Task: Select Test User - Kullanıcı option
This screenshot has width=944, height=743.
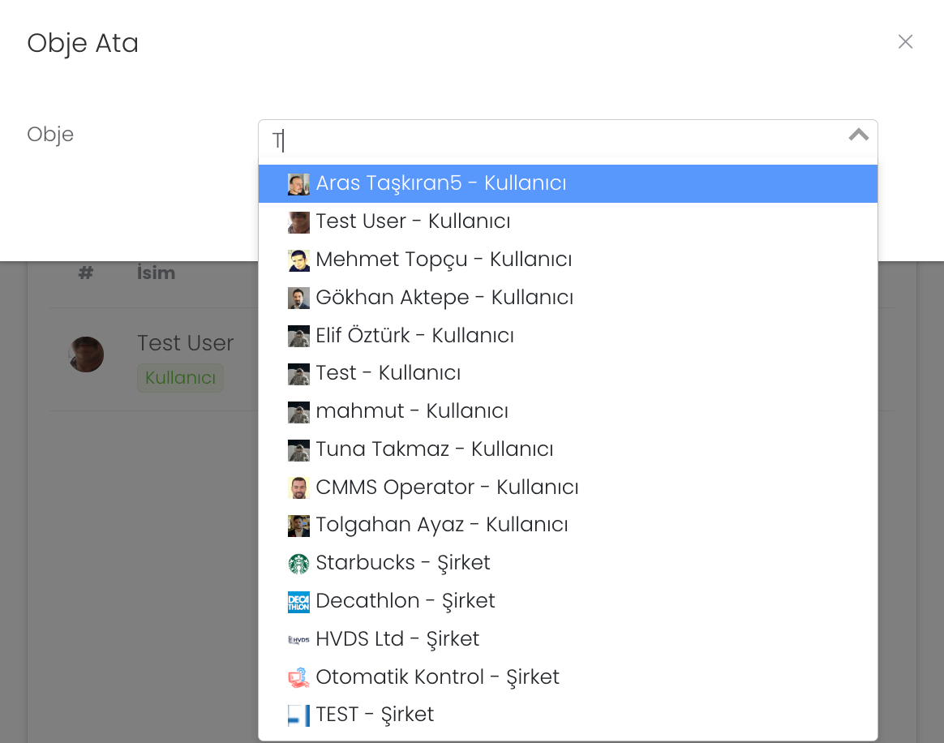Action: tap(412, 221)
